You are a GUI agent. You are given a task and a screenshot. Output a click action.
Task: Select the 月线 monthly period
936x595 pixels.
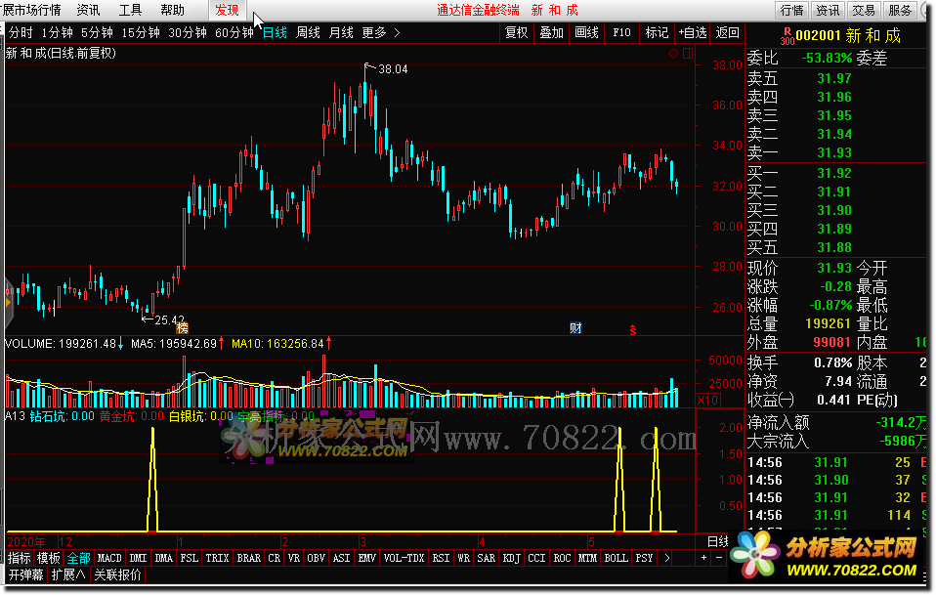[341, 33]
